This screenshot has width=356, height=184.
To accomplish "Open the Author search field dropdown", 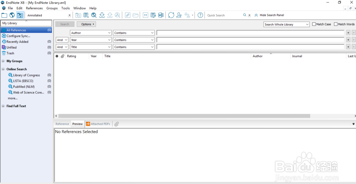I will pos(109,33).
